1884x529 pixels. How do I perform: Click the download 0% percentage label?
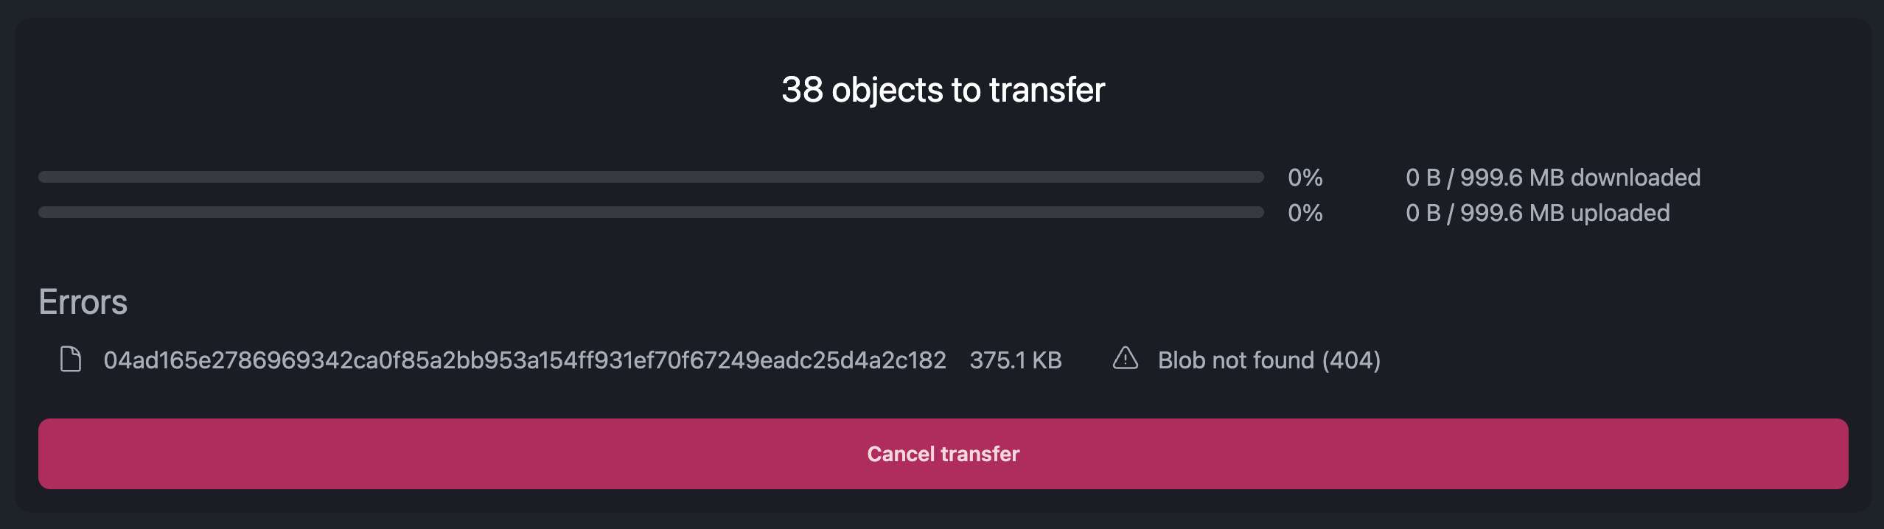point(1305,178)
